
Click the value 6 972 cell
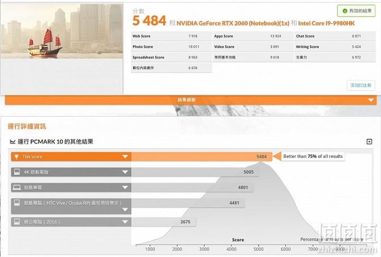(x=356, y=57)
